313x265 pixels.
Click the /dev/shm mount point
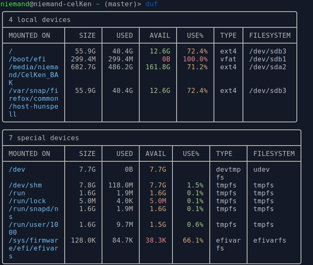[25, 185]
